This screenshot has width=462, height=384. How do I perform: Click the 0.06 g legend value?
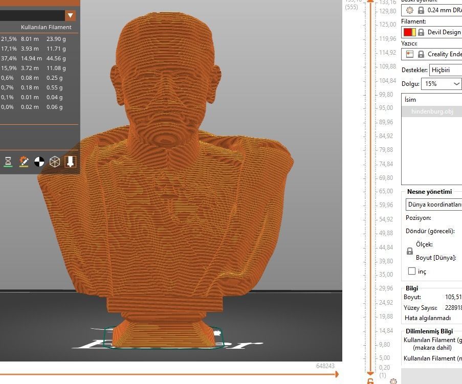55,107
